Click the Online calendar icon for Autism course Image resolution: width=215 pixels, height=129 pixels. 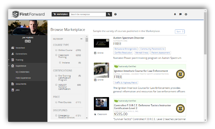(x=95, y=53)
